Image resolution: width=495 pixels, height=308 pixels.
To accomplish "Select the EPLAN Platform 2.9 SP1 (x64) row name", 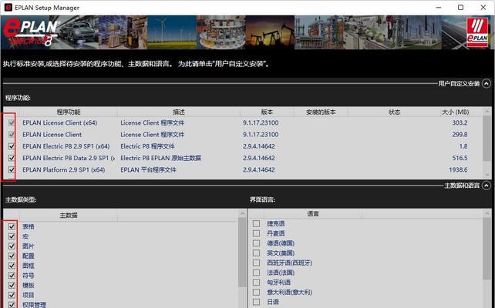I will (x=63, y=169).
